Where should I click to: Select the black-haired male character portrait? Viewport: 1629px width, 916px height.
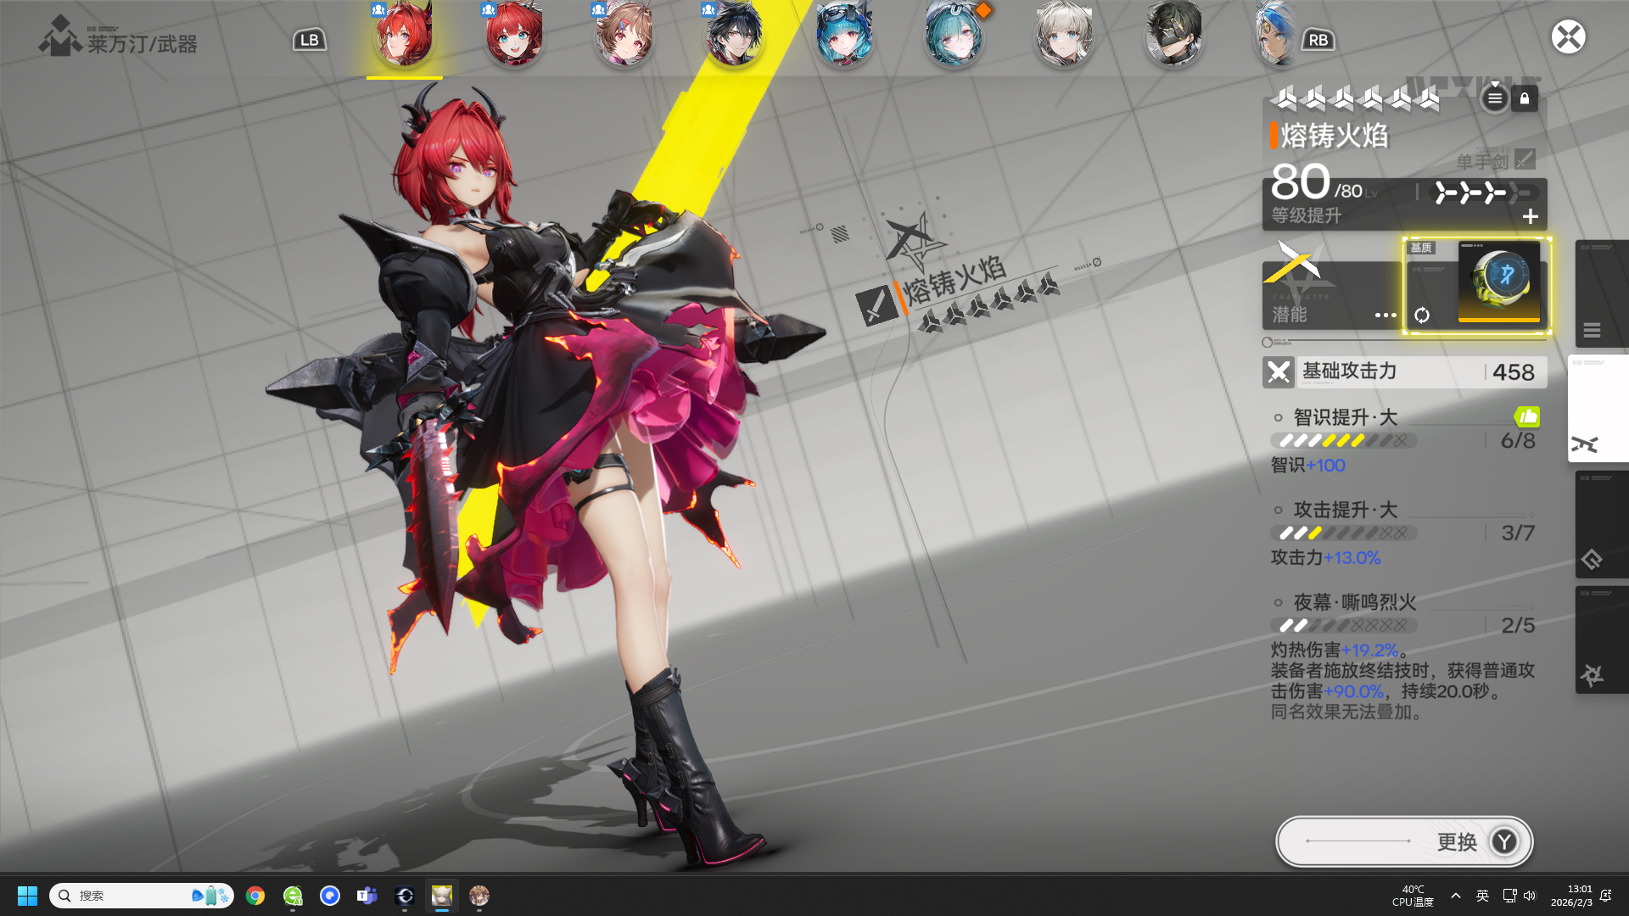(735, 36)
